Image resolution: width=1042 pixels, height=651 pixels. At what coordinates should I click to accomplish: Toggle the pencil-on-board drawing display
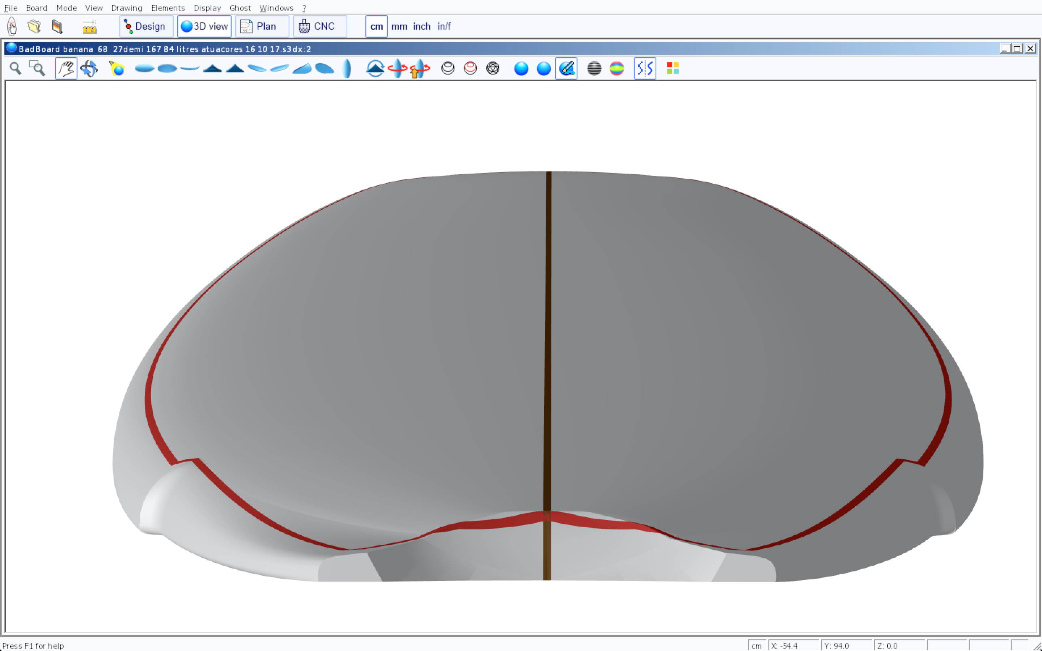point(566,68)
